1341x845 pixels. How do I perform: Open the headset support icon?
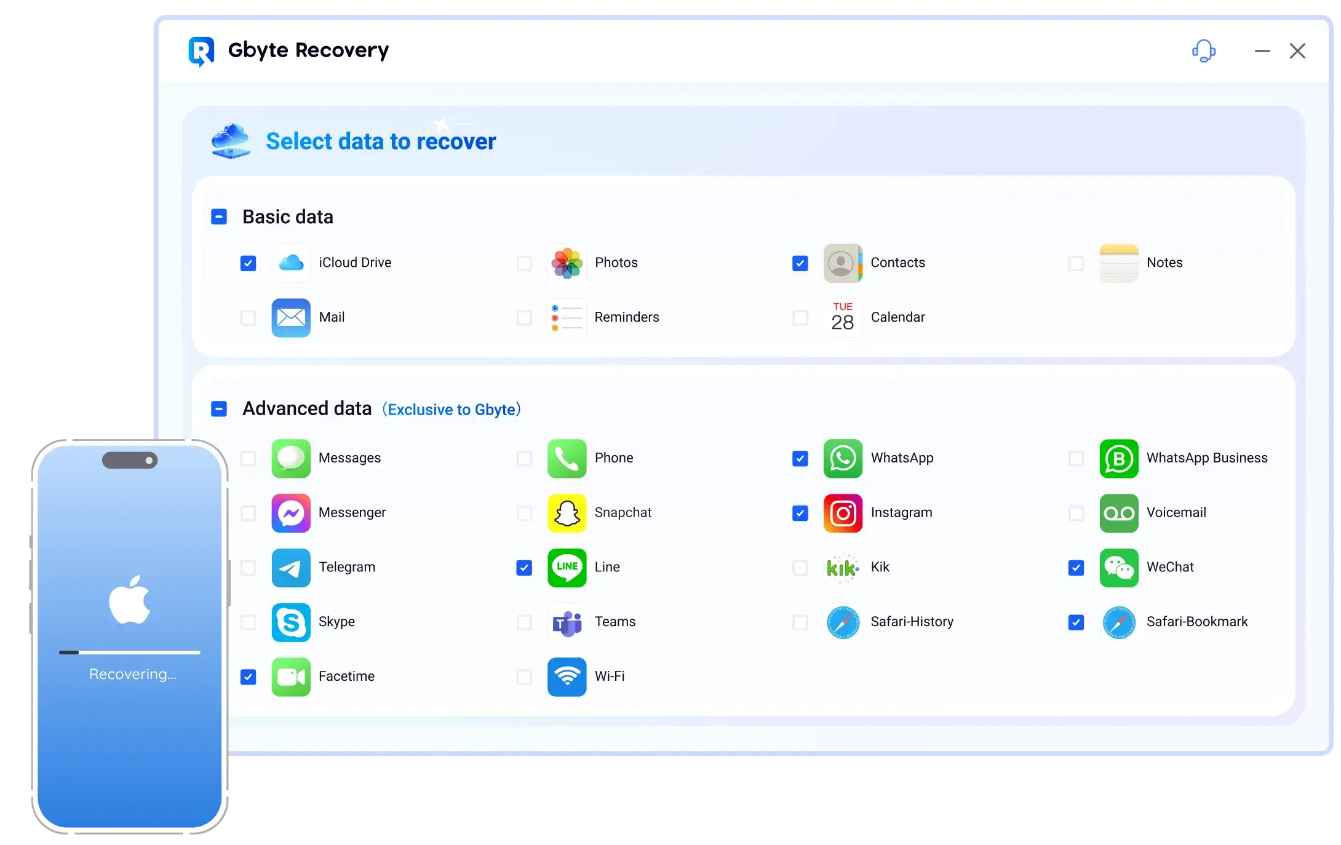[1204, 51]
